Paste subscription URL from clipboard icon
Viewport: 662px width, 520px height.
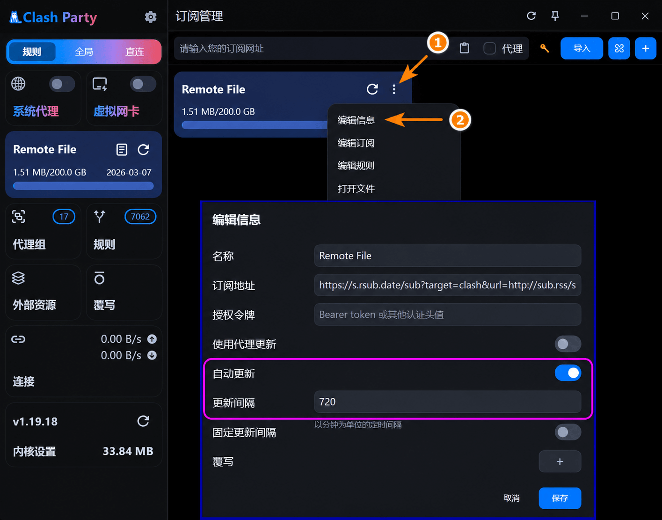(x=464, y=48)
